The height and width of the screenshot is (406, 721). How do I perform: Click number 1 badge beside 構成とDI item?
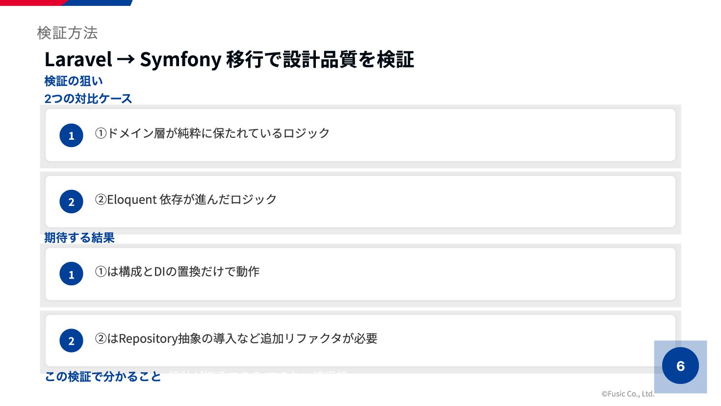(71, 274)
